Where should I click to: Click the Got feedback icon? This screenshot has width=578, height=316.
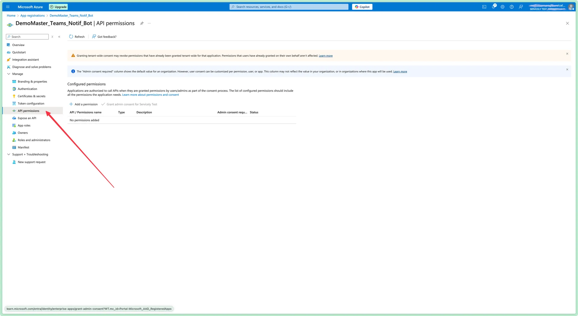coord(94,36)
